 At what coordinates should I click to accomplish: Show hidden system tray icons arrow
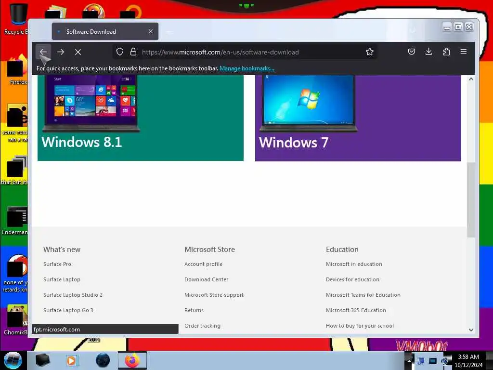409,360
